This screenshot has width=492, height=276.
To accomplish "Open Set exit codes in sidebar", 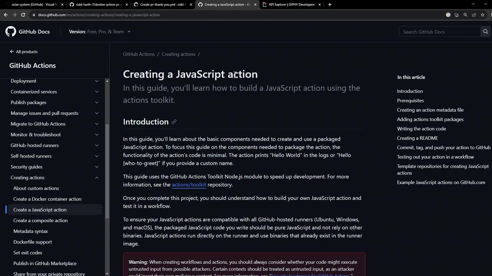I will (28, 253).
